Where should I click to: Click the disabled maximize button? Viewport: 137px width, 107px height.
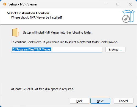pos(118,4)
